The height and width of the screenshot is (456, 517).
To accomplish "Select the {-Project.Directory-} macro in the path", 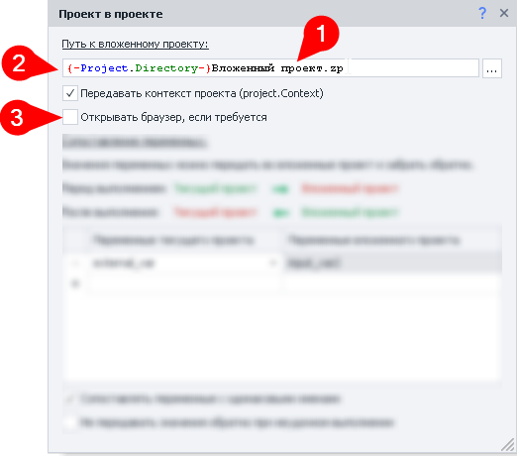I will point(139,68).
